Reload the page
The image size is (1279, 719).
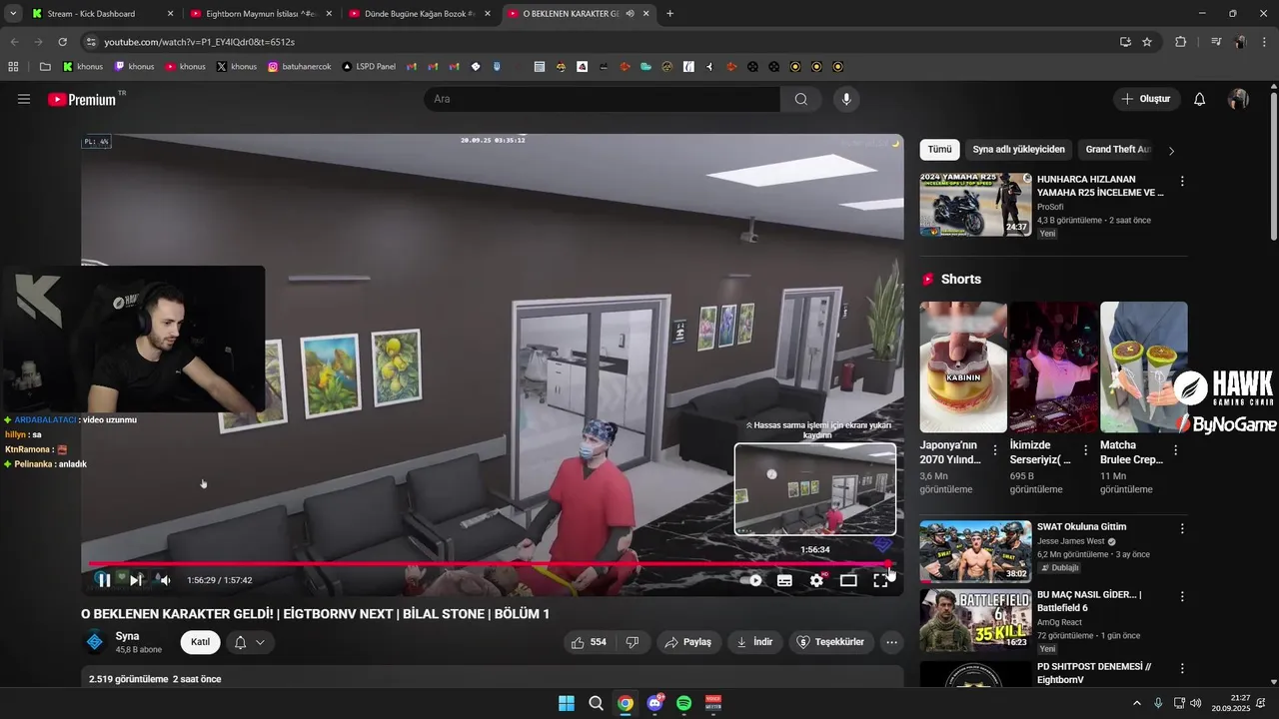(x=62, y=42)
